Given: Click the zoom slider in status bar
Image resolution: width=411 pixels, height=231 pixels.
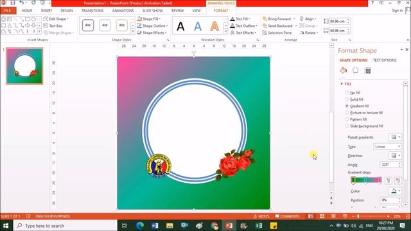Looking at the screenshot, I should [x=371, y=216].
